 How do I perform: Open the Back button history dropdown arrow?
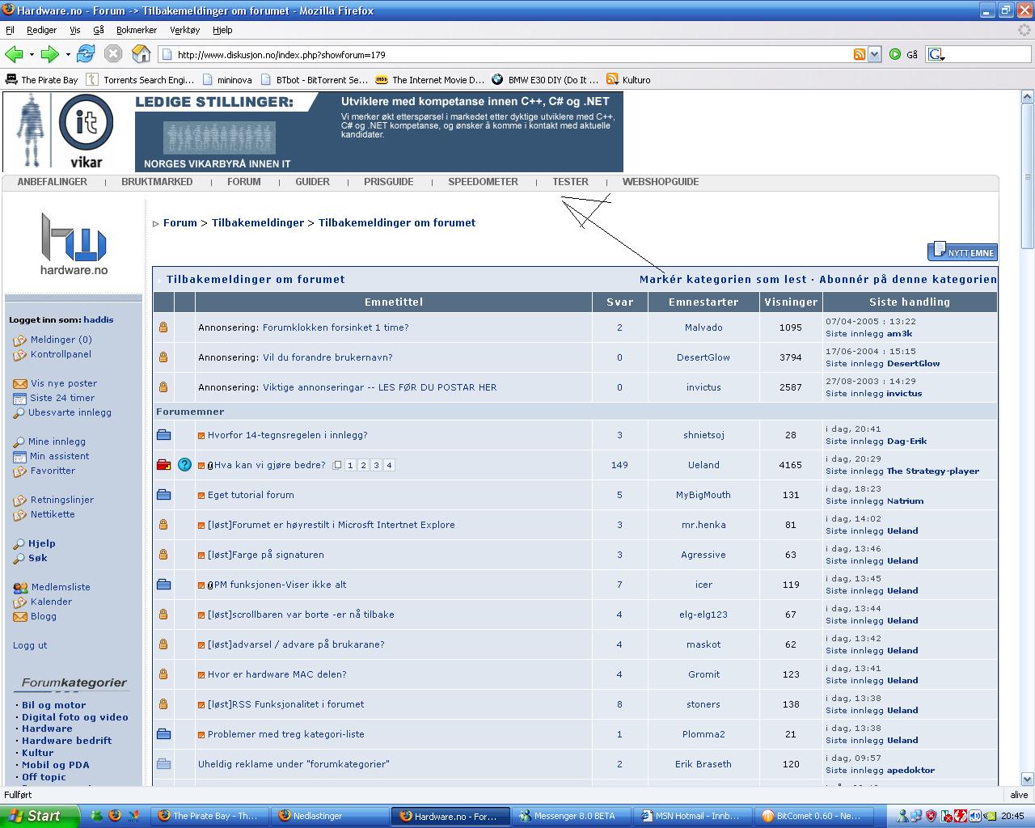pyautogui.click(x=32, y=55)
